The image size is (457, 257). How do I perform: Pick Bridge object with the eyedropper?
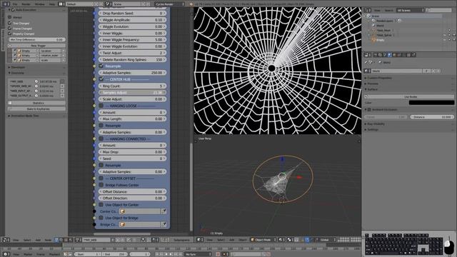coord(164,224)
